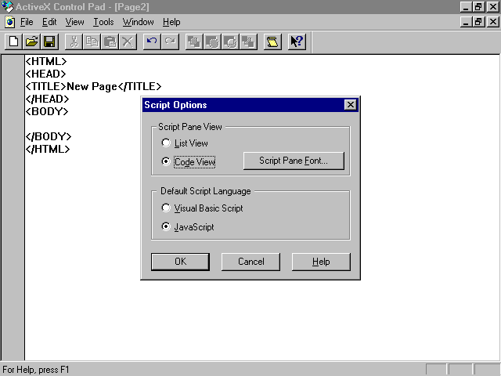Confirm Script Options with OK
The width and height of the screenshot is (501, 376).
(x=180, y=262)
